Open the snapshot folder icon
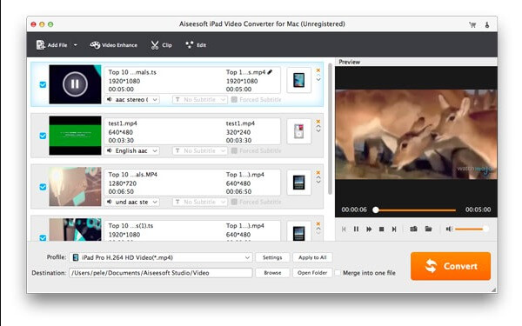Viewport: 522px width, 326px height. (428, 229)
